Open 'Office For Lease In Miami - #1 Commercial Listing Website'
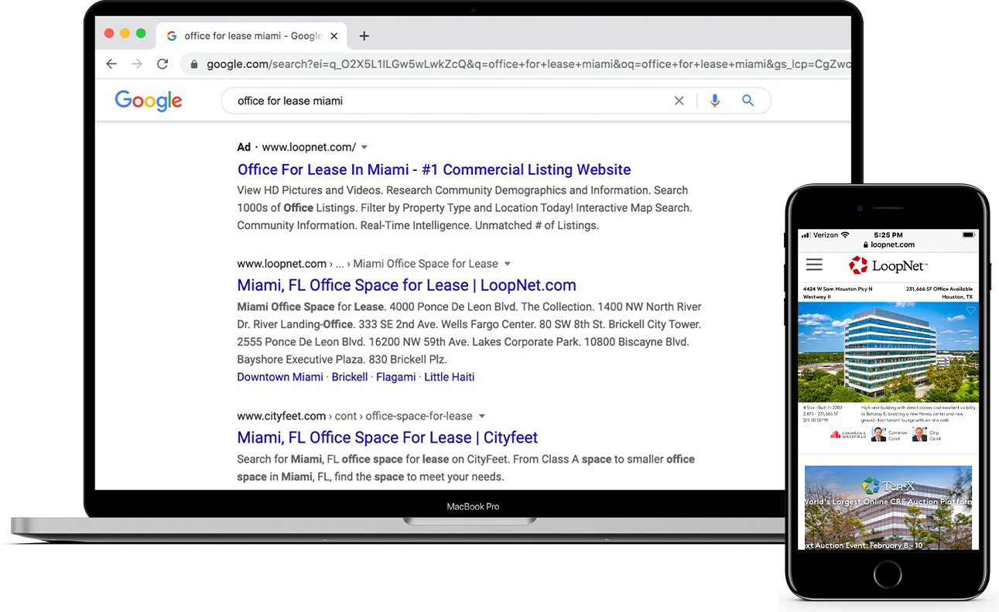This screenshot has width=999, height=612. pyautogui.click(x=434, y=169)
